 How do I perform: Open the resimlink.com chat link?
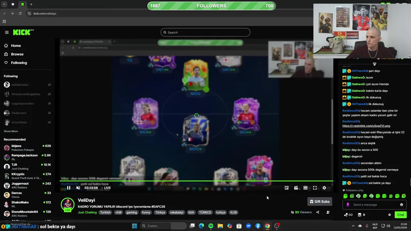(366, 126)
